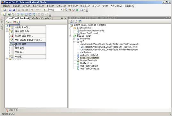Open the 빌드(B) menu
The width and height of the screenshot is (172, 116).
pos(50,6)
